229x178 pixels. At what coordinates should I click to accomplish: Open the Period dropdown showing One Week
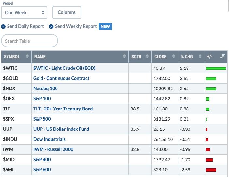coord(24,12)
